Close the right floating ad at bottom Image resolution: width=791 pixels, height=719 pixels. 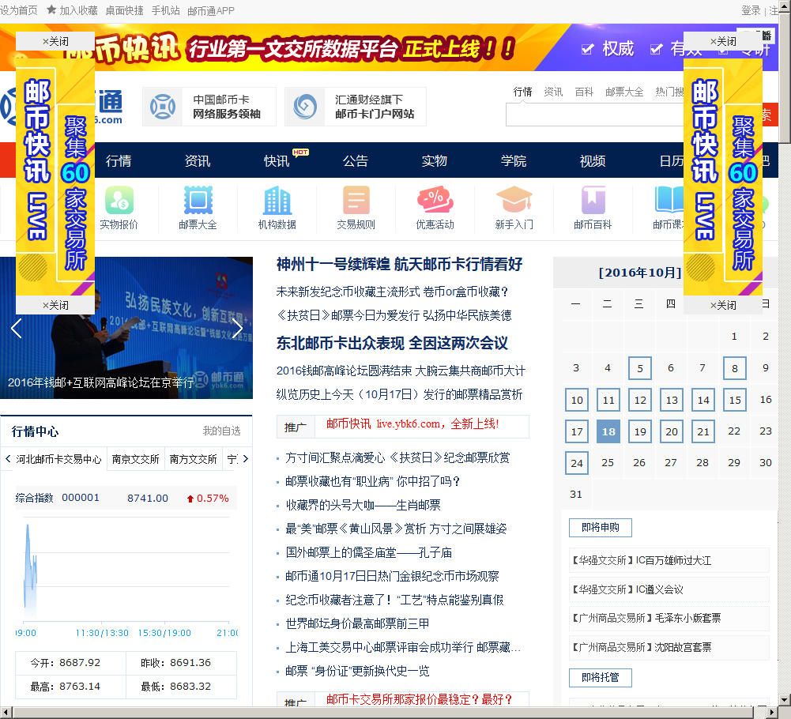coord(723,305)
